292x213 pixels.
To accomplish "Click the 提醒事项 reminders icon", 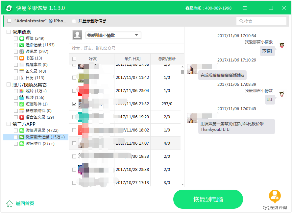I will coord(22,65).
